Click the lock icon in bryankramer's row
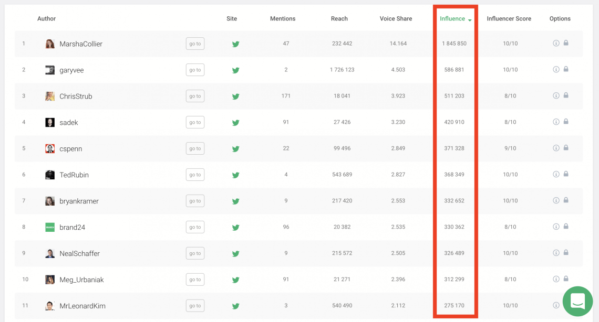The height and width of the screenshot is (322, 599). pos(566,200)
